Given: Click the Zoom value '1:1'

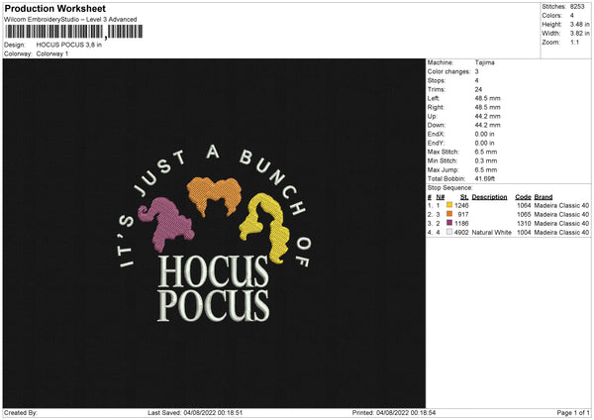Looking at the screenshot, I should (x=574, y=42).
